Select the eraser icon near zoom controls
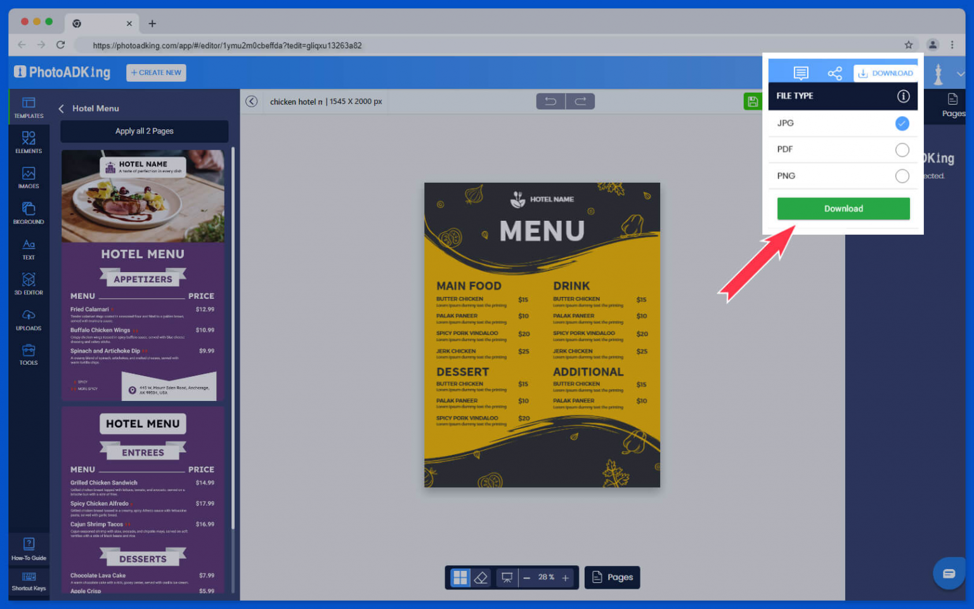This screenshot has width=974, height=609. (481, 577)
